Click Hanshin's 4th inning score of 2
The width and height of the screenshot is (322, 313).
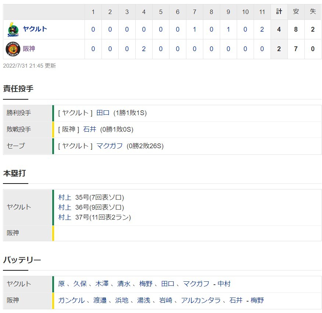[144, 49]
